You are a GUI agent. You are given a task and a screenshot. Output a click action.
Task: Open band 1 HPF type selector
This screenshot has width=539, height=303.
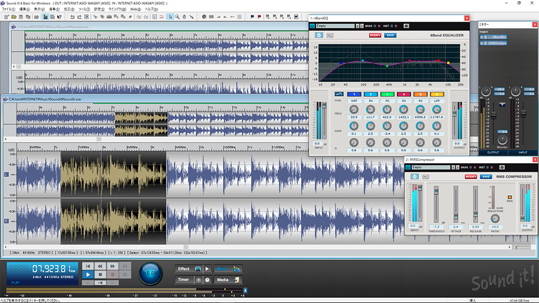pos(354,101)
